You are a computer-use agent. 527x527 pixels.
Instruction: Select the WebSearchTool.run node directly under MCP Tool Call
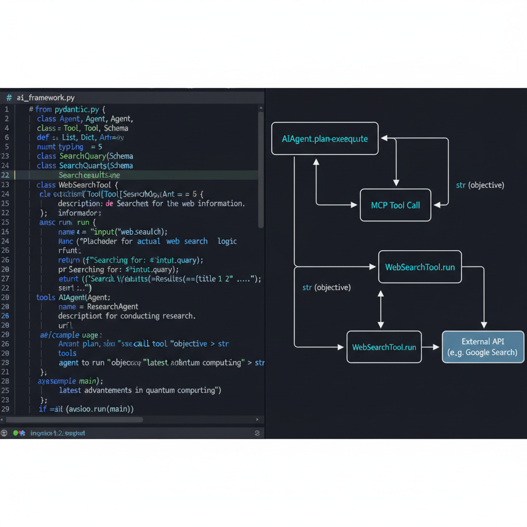[420, 267]
